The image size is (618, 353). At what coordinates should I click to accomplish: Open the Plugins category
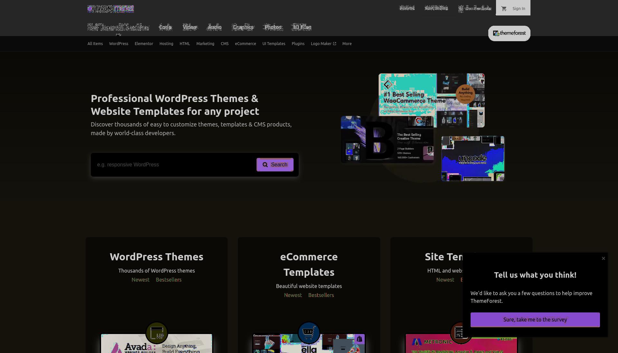click(298, 44)
